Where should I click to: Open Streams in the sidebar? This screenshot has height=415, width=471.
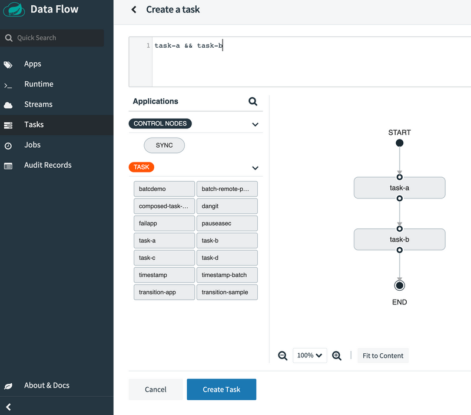[57, 105]
